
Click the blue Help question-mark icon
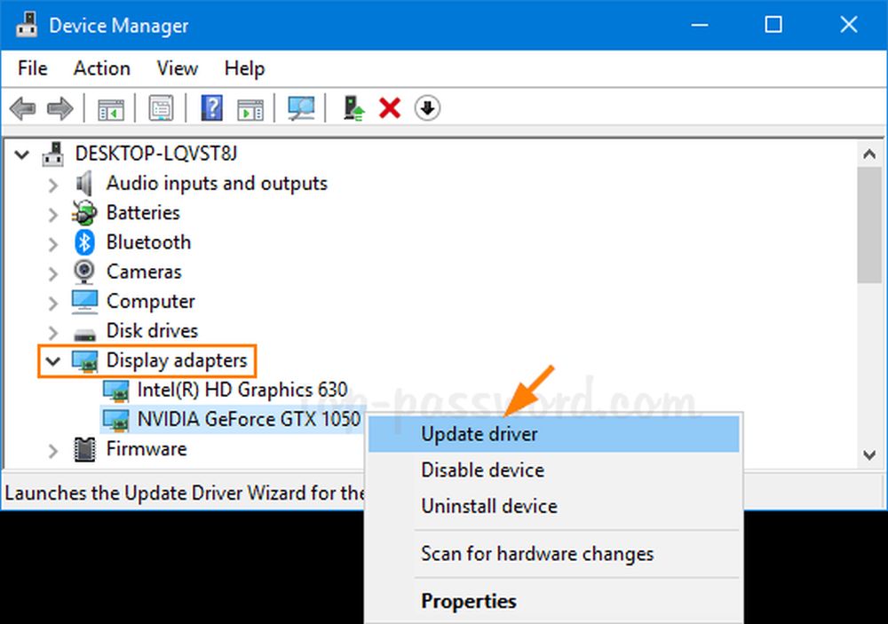[212, 107]
